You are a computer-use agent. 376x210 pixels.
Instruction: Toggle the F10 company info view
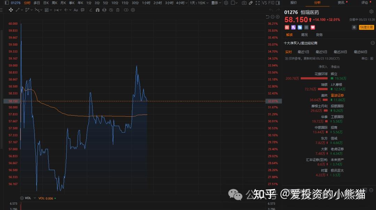[x=272, y=3]
